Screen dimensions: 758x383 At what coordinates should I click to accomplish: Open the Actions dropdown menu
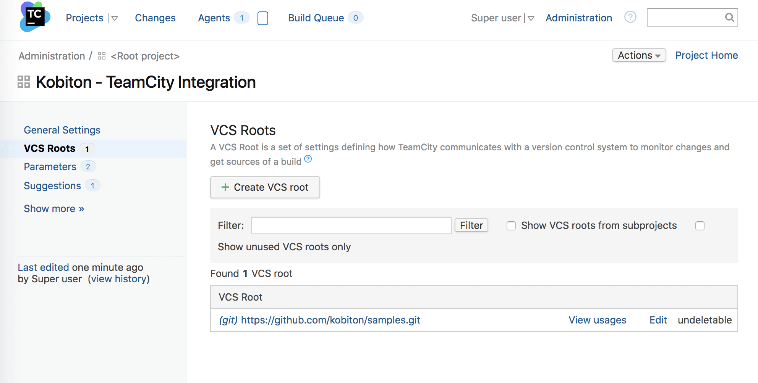click(x=639, y=55)
